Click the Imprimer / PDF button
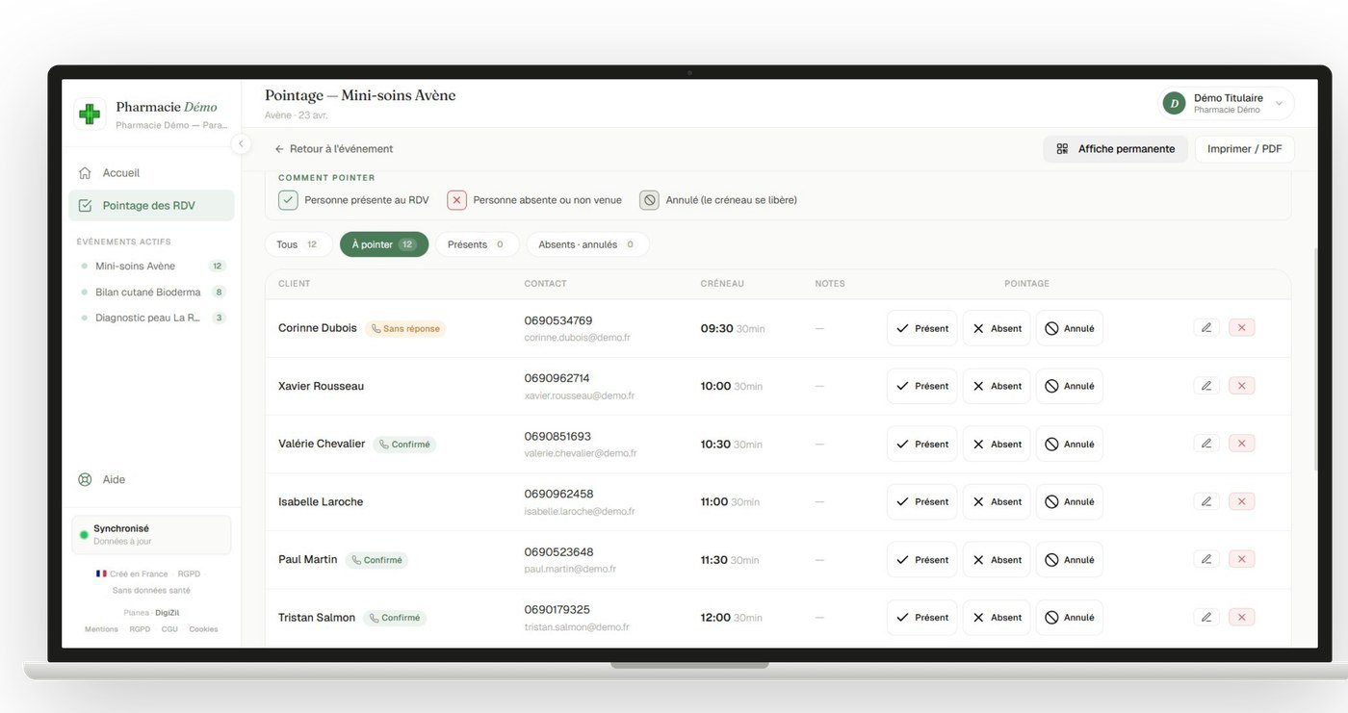1348x713 pixels. click(x=1245, y=148)
